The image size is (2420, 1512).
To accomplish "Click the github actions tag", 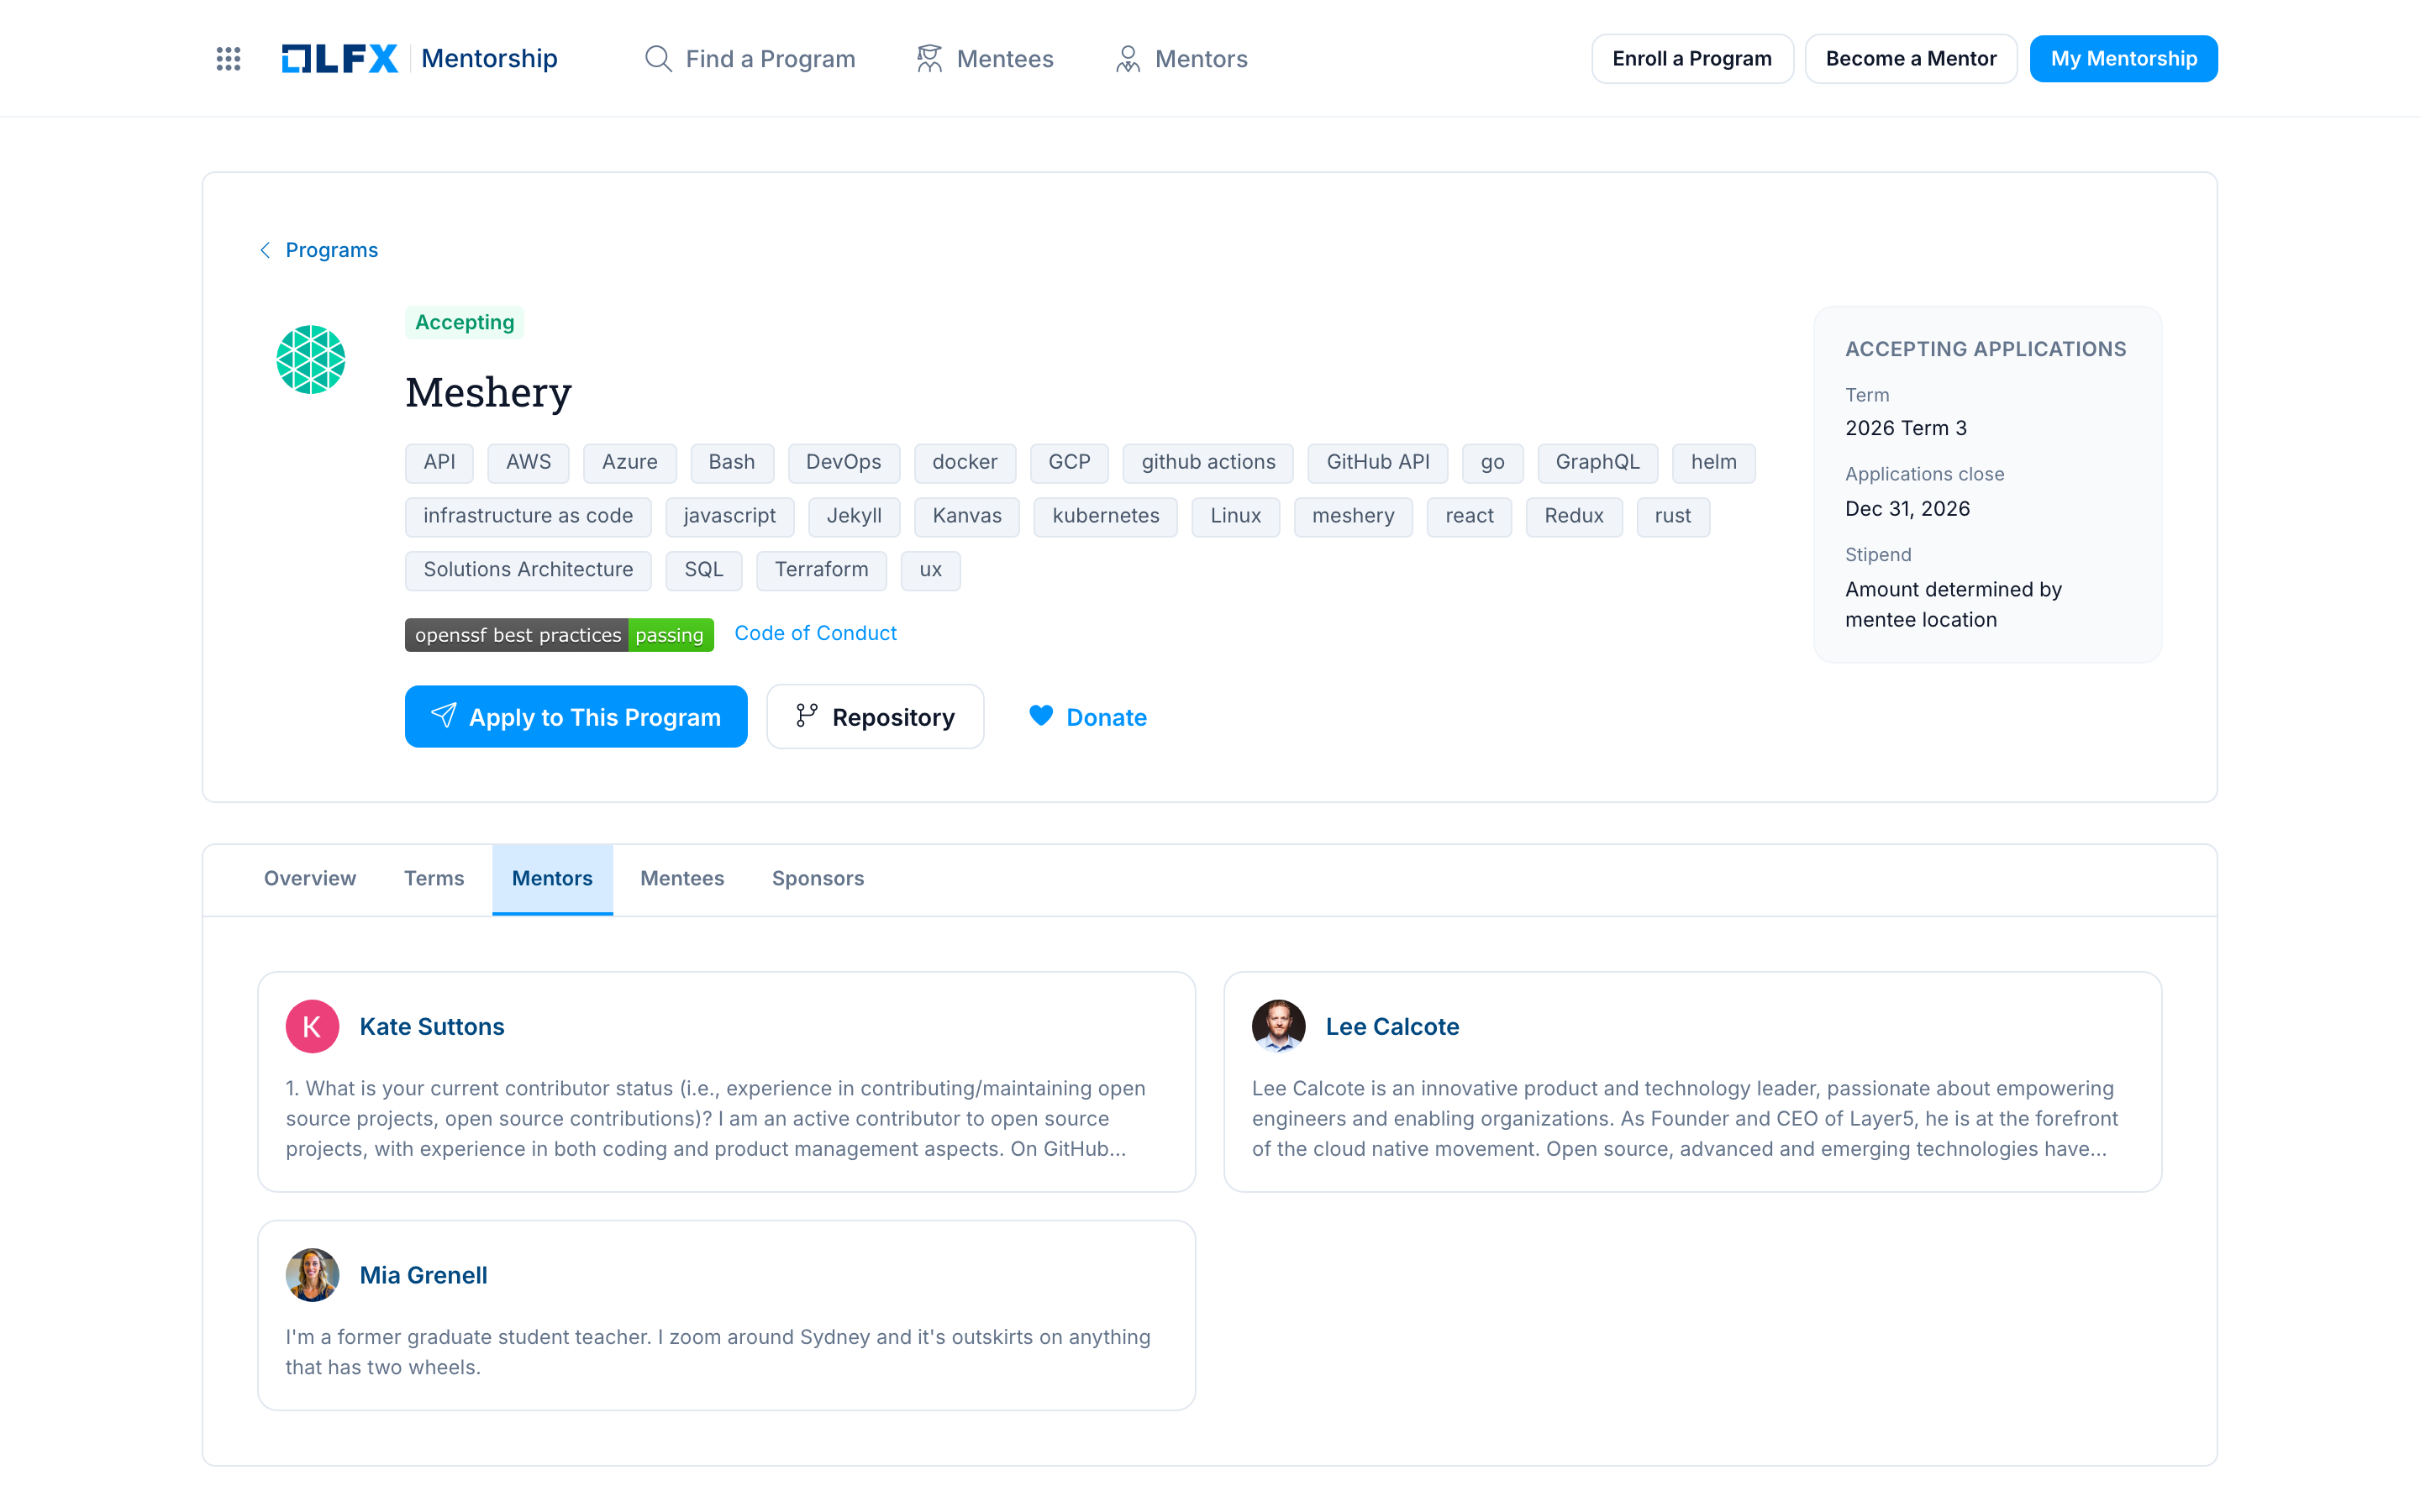I will click(x=1208, y=462).
